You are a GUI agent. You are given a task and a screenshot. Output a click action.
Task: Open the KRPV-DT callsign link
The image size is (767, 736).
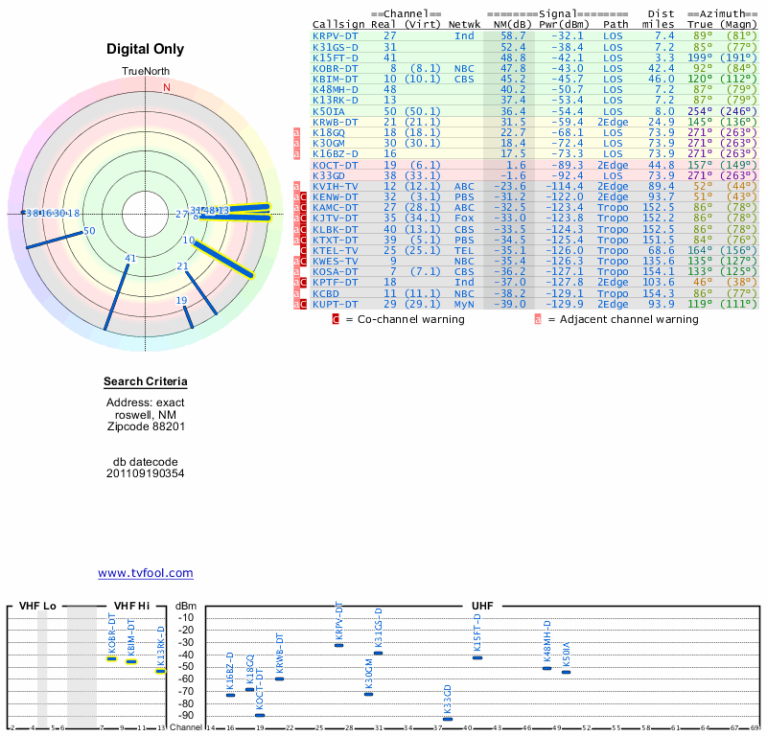coord(335,35)
